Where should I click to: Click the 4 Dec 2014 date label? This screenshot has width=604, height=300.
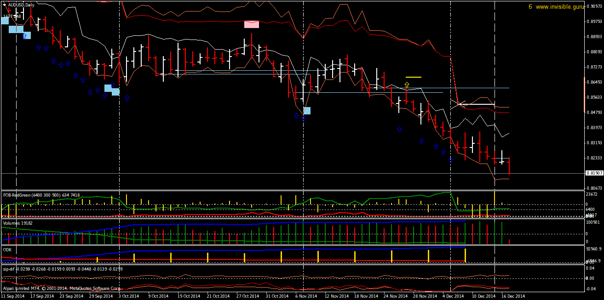(453, 296)
